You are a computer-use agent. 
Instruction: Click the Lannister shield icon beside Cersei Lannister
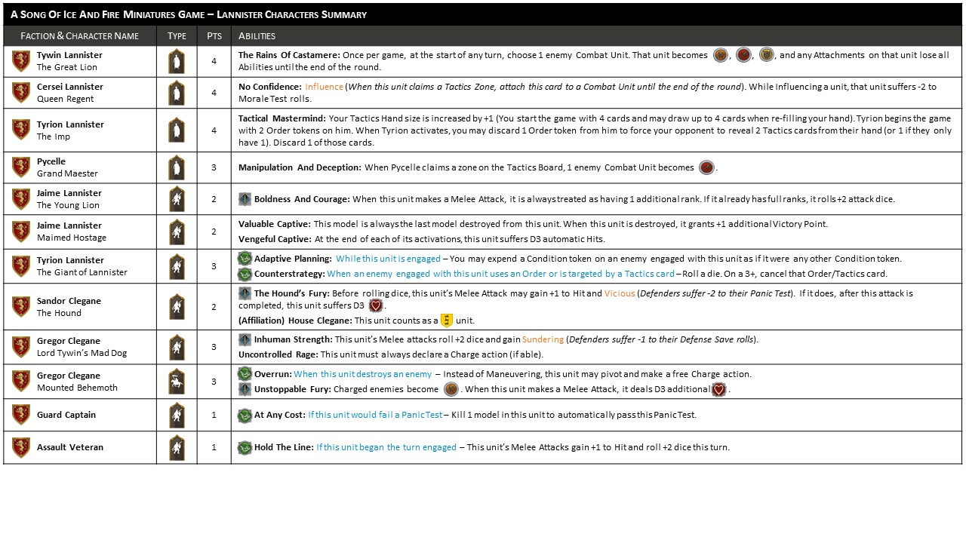(21, 92)
